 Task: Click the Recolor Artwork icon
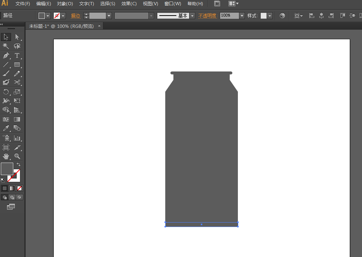pos(282,16)
